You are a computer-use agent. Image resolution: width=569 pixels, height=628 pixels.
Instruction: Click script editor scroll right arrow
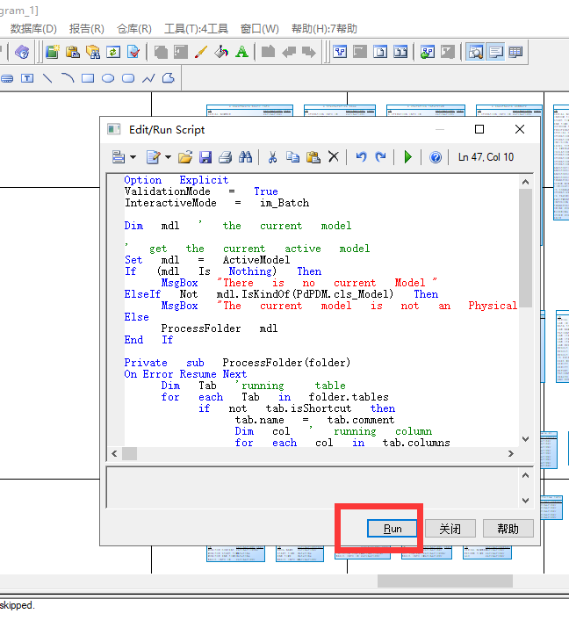[510, 454]
